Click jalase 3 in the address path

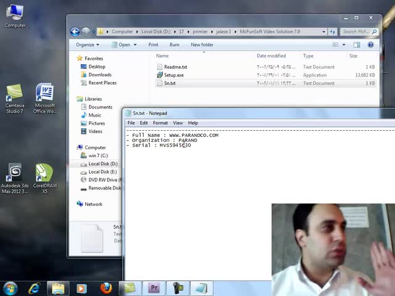(x=223, y=31)
